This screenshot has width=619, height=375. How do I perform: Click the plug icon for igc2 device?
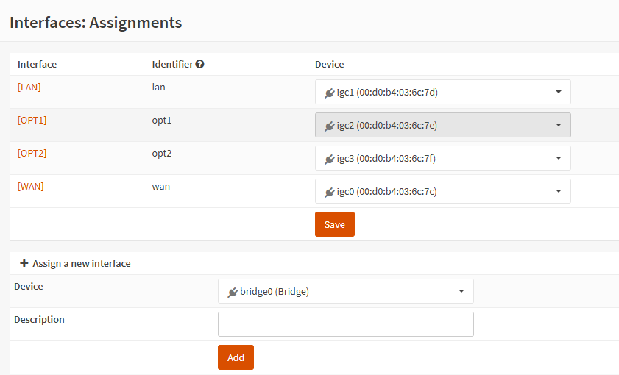[329, 126]
